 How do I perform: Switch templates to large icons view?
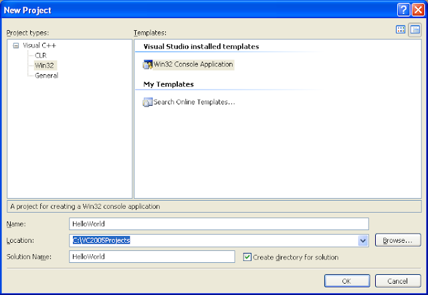coord(401,29)
